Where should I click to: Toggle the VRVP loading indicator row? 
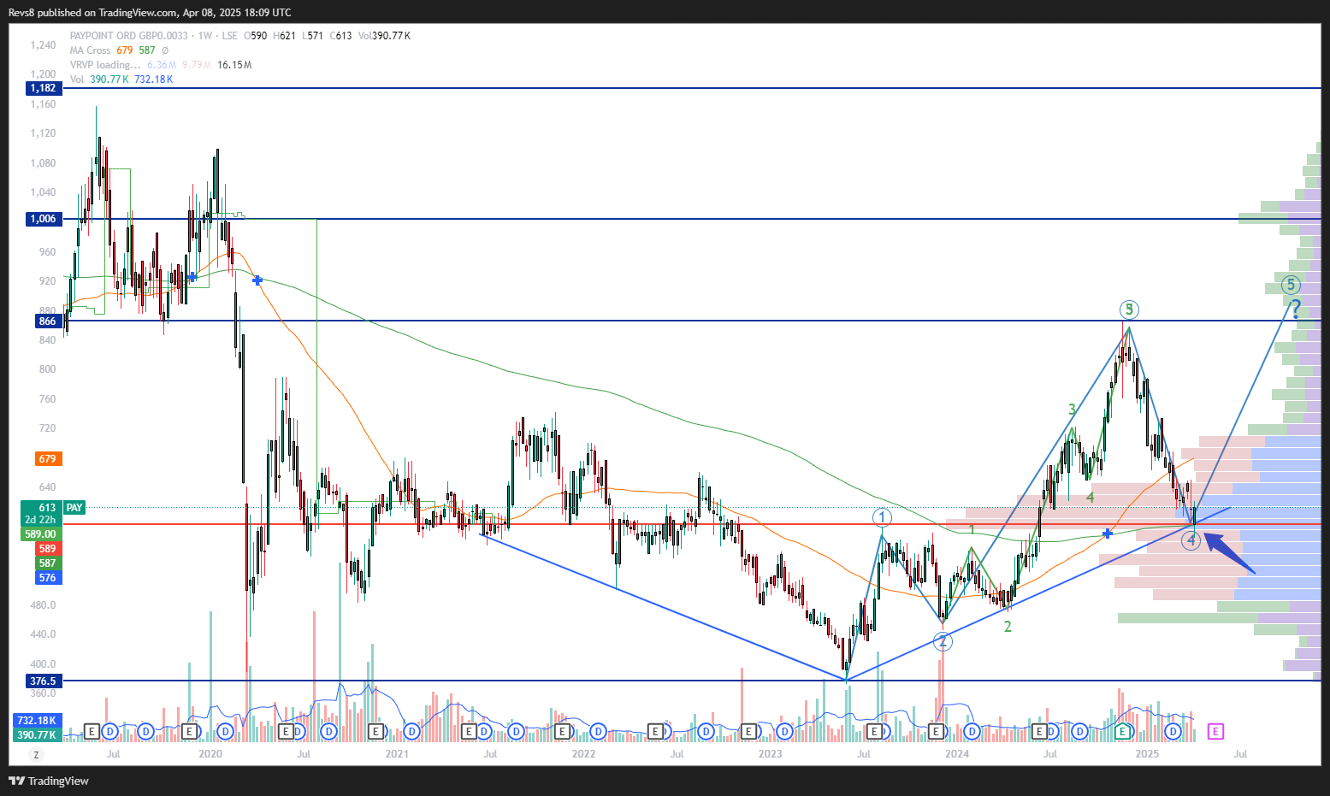coord(103,64)
